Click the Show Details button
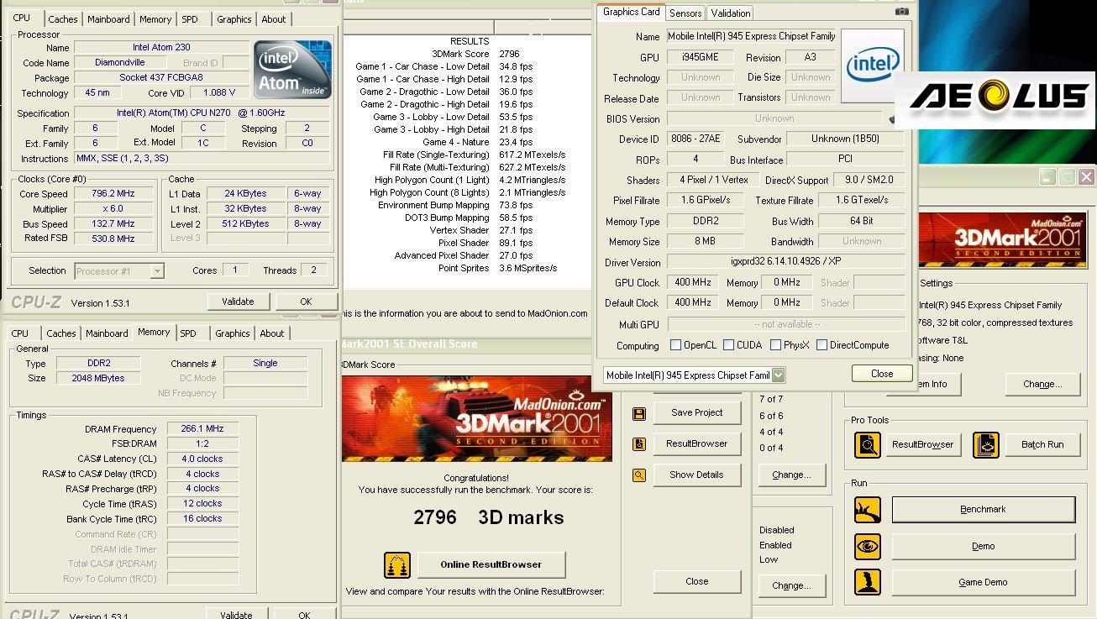This screenshot has height=619, width=1097. 697,475
